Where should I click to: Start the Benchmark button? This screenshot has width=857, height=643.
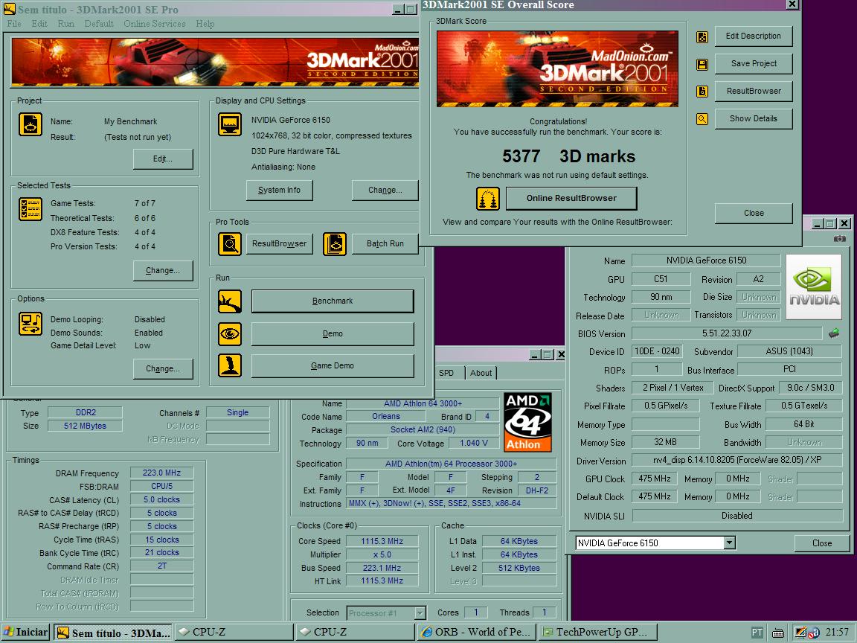[333, 301]
